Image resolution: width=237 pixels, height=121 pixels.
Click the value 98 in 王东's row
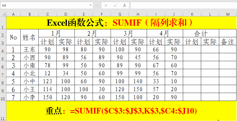pyautogui.click(x=66, y=49)
